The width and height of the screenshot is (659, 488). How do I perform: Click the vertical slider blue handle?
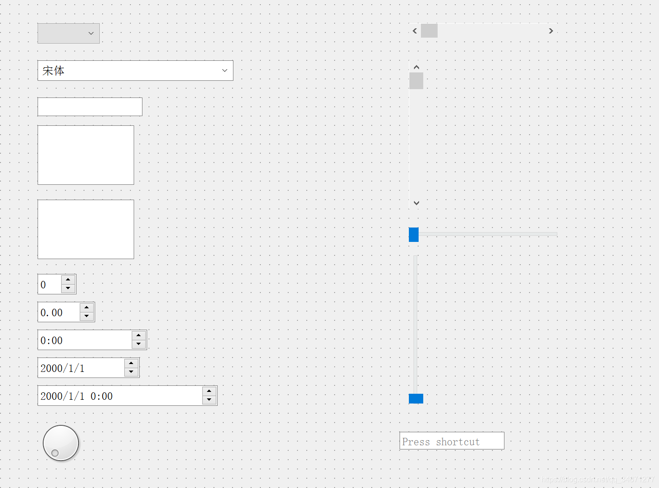[x=416, y=398]
